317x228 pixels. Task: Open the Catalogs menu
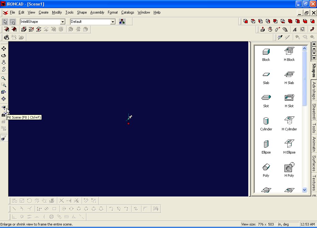(128, 12)
